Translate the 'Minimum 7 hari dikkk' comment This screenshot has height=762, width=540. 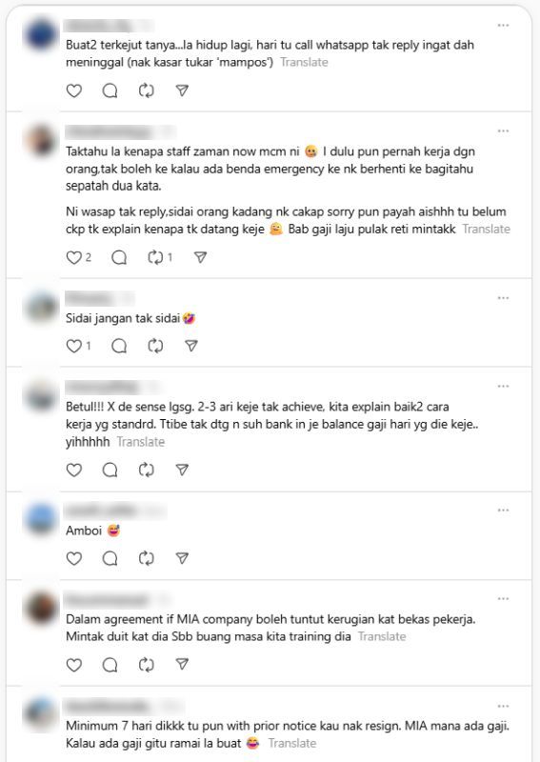click(292, 743)
